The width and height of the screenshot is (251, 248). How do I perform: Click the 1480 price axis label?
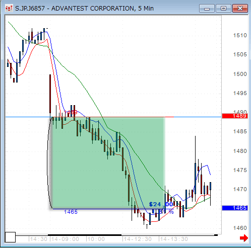(240, 151)
